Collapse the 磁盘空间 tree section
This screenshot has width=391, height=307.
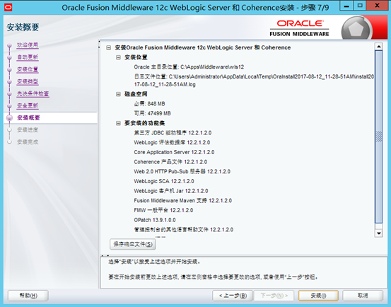[118, 94]
